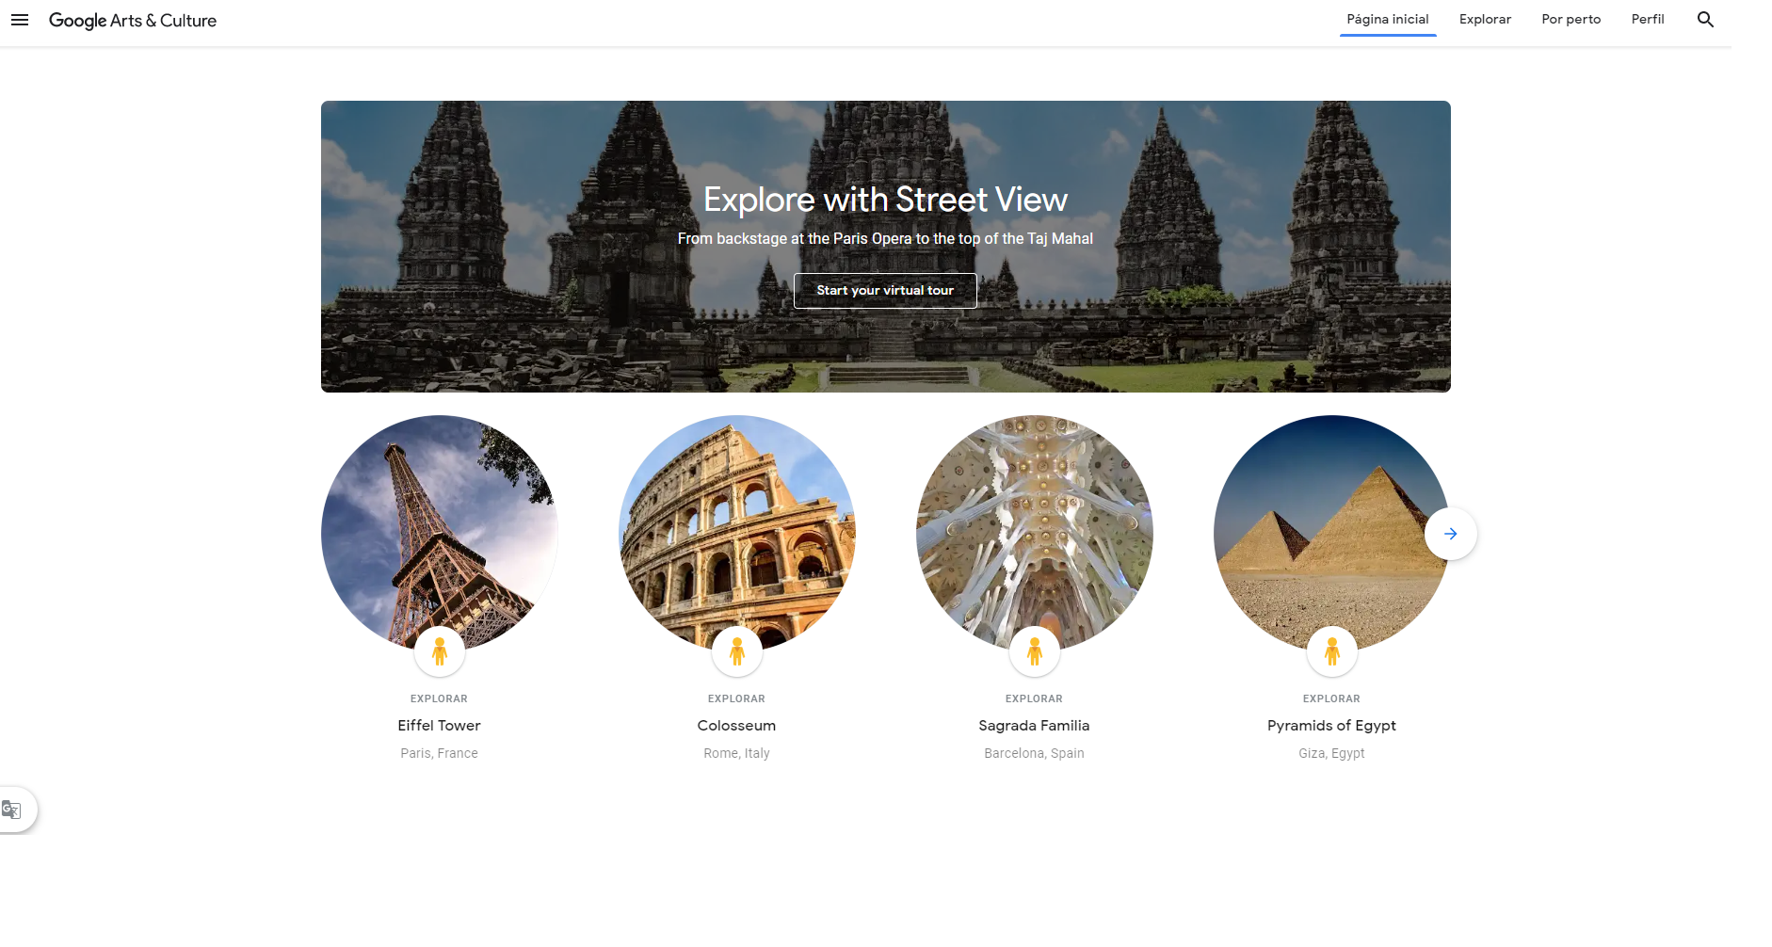Click the Pegman icon under Eiffel Tower
Image resolution: width=1772 pixels, height=947 pixels.
pyautogui.click(x=440, y=651)
